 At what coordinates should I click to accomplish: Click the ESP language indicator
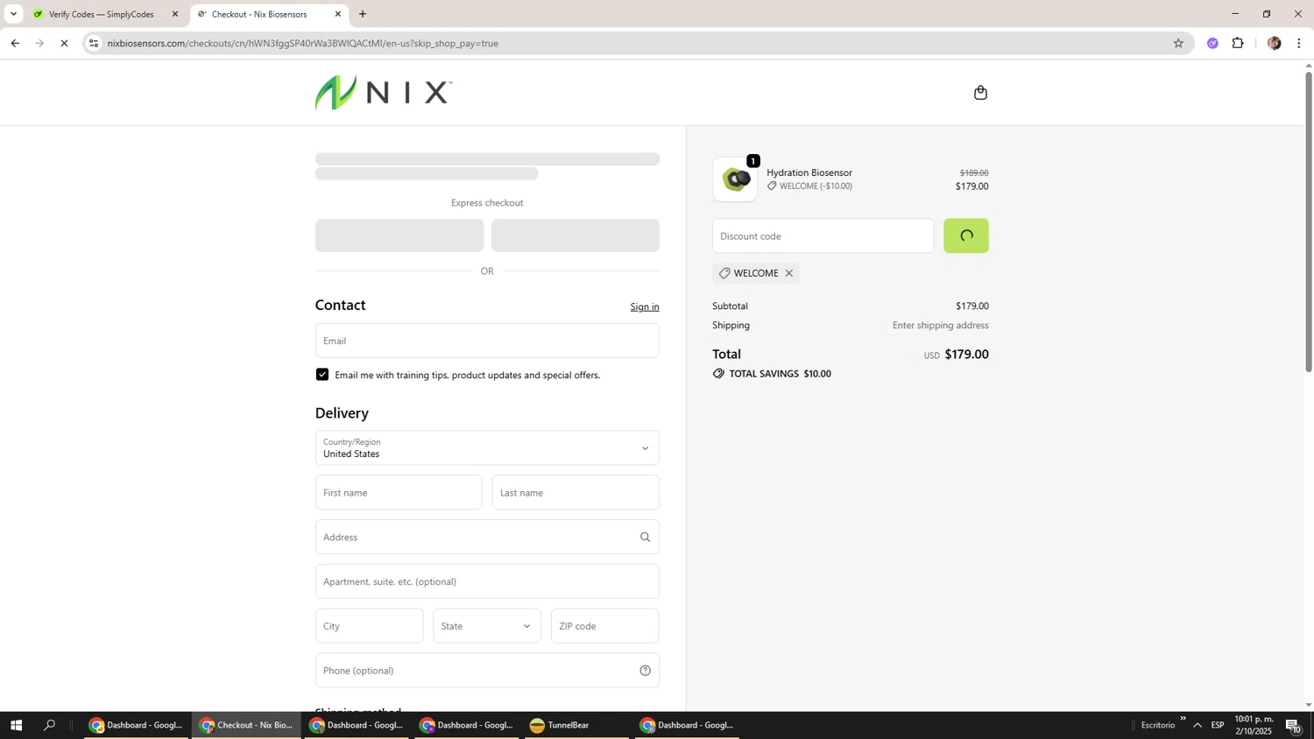tap(1218, 725)
